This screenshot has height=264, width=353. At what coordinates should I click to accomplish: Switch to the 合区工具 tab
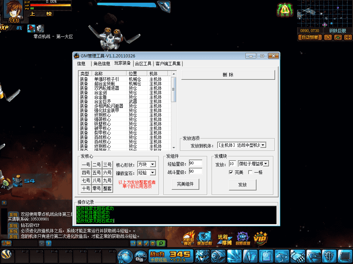[x=143, y=64]
